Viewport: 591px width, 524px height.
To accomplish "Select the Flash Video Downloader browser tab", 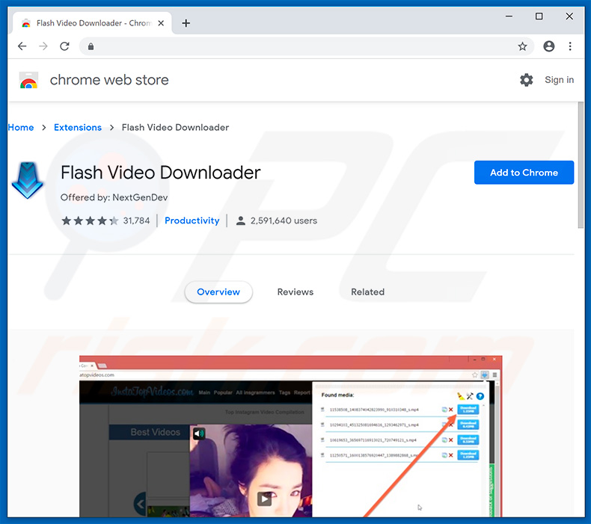I will tap(92, 23).
